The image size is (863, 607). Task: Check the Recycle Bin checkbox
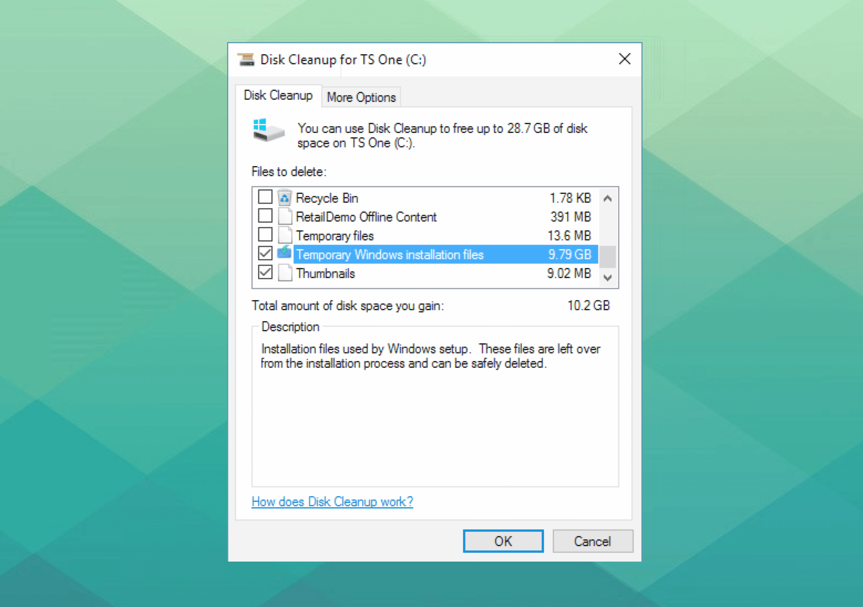pos(265,197)
